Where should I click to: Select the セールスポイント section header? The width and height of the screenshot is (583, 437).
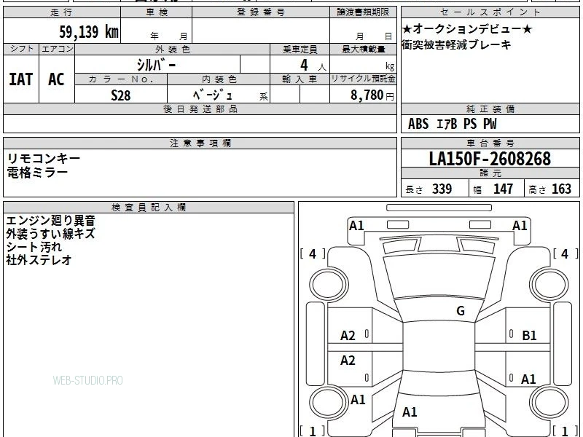pyautogui.click(x=490, y=12)
